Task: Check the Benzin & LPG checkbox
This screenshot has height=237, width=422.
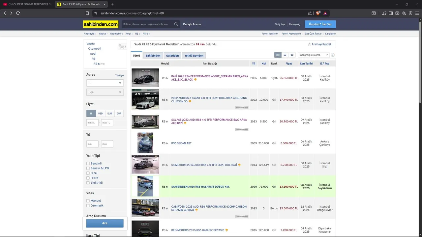Action: 88,168
